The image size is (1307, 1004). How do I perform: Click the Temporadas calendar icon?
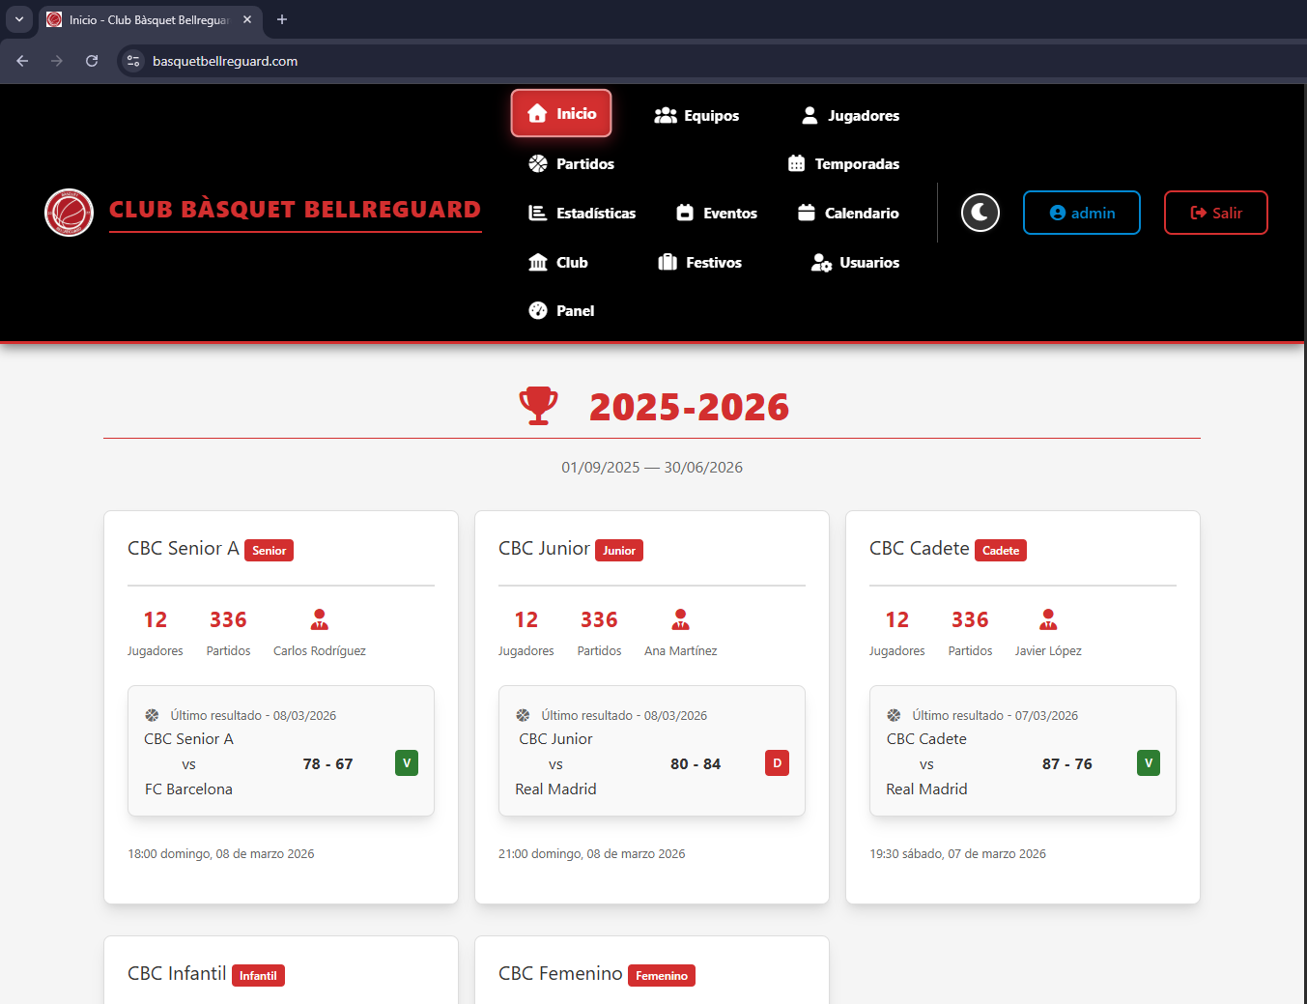pyautogui.click(x=796, y=164)
